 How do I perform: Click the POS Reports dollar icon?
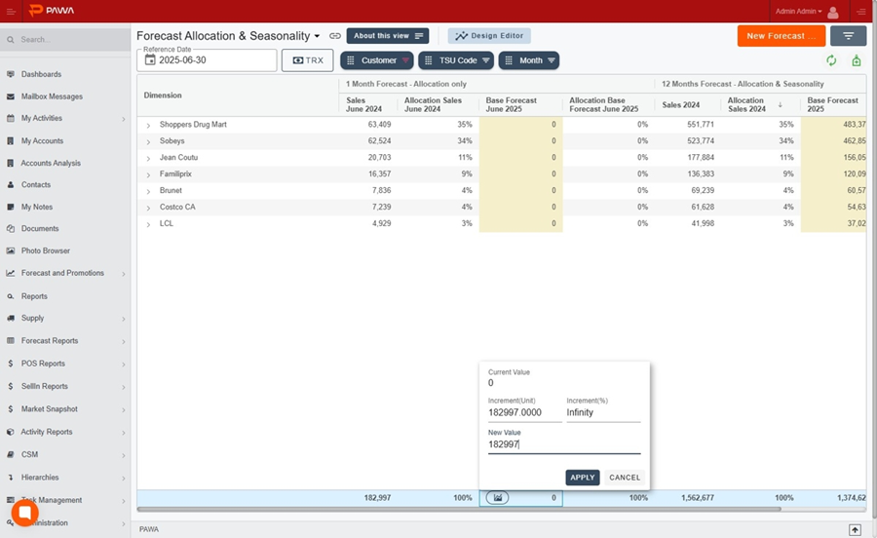[x=11, y=364]
